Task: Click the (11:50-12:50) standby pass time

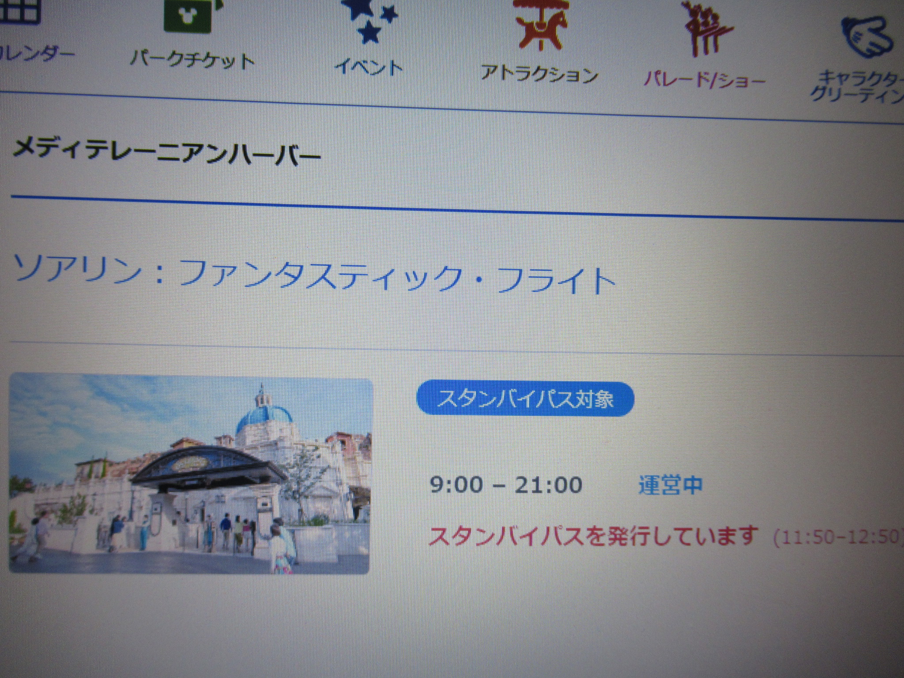Action: pyautogui.click(x=836, y=538)
